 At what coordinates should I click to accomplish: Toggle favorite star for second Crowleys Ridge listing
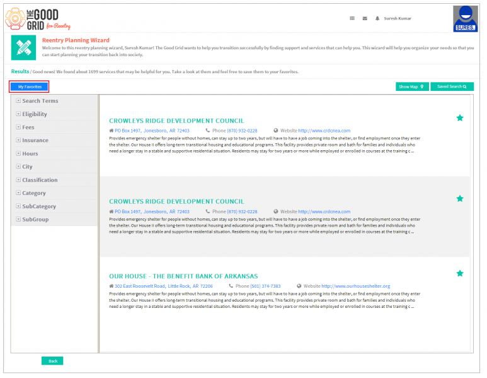pos(460,199)
